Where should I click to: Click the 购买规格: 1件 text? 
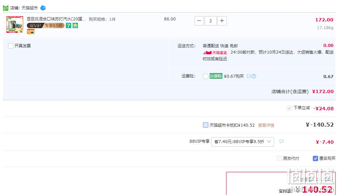102,19
